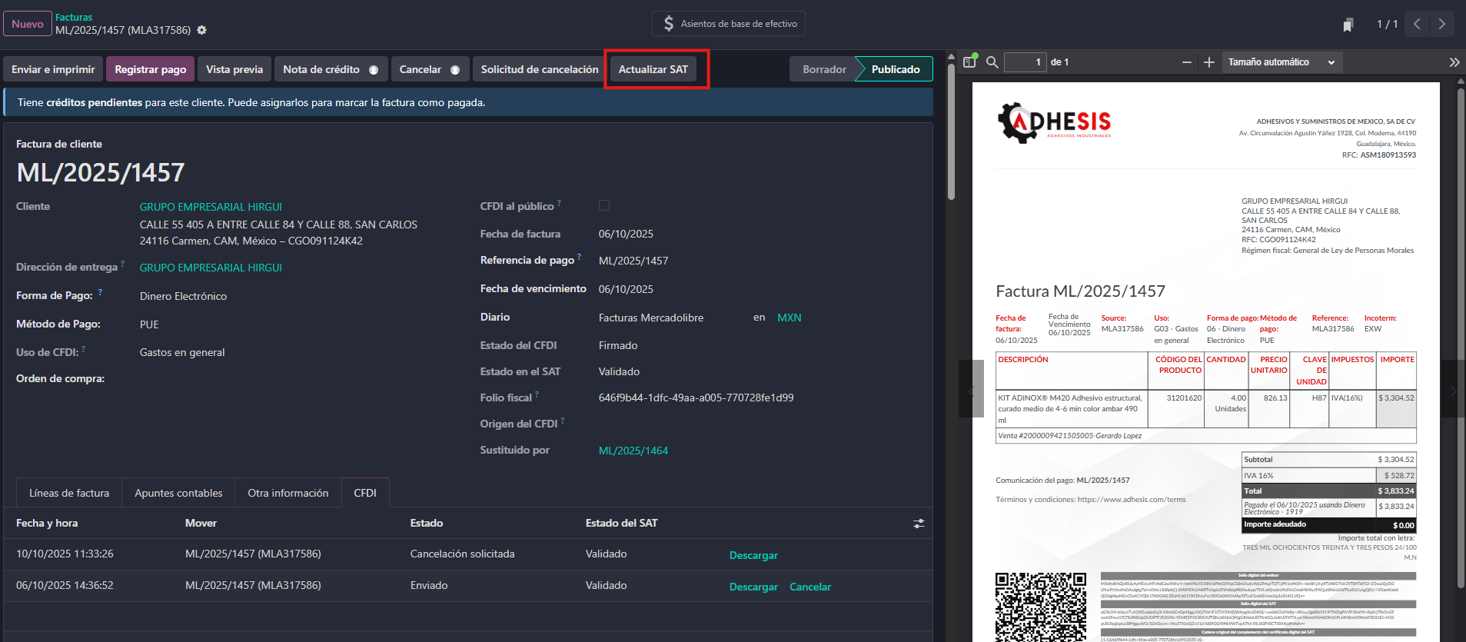Select the Publicado status stage
This screenshot has width=1466, height=642.
[895, 69]
